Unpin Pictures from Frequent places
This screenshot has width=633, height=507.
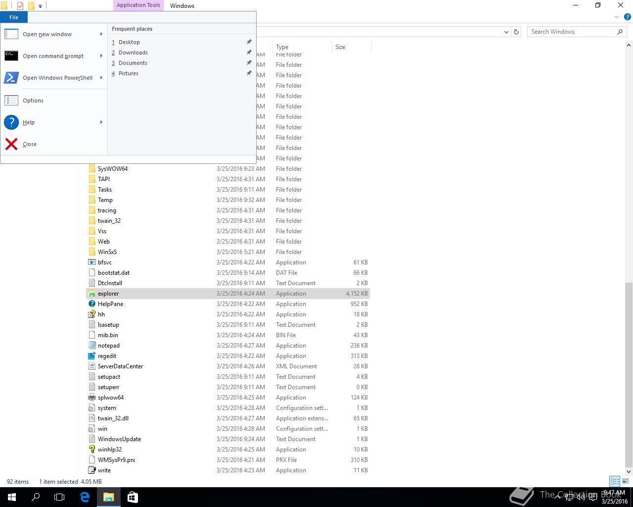pos(249,73)
